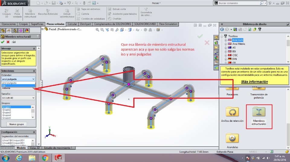Screen dimensions: 290x162
Task: Open Complementos de SOLIDWORKS tab
Action: coord(112,24)
